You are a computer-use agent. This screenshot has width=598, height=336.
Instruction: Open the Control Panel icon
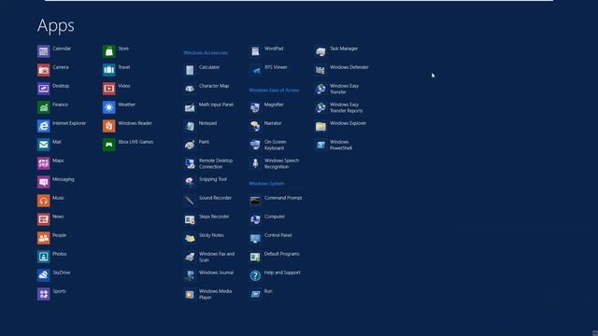(255, 238)
